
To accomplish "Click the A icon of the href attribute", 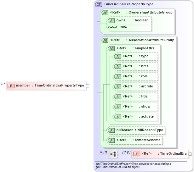I will pyautogui.click(x=117, y=67).
